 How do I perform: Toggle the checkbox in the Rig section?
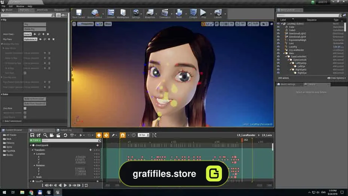[x=25, y=73]
